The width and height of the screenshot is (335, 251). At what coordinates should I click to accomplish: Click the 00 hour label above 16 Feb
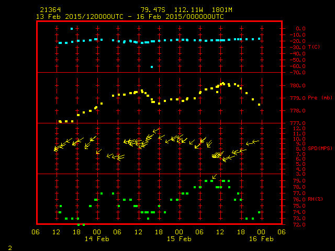point(261,232)
